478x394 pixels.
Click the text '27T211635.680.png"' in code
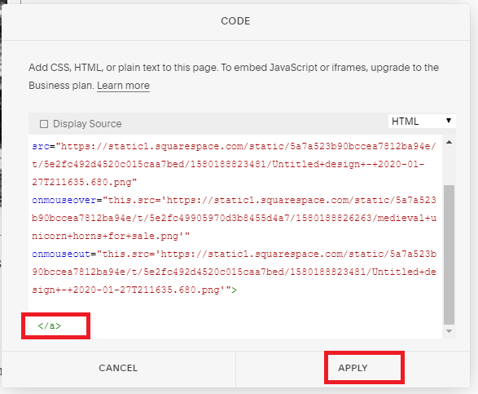click(85, 182)
